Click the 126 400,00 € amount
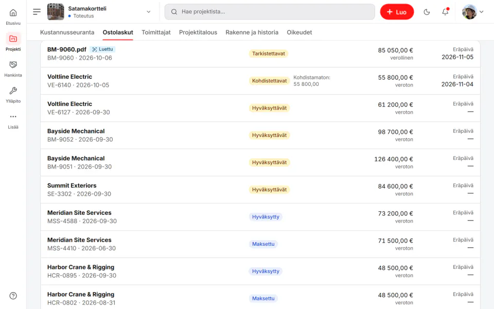The width and height of the screenshot is (494, 309). [x=394, y=159]
